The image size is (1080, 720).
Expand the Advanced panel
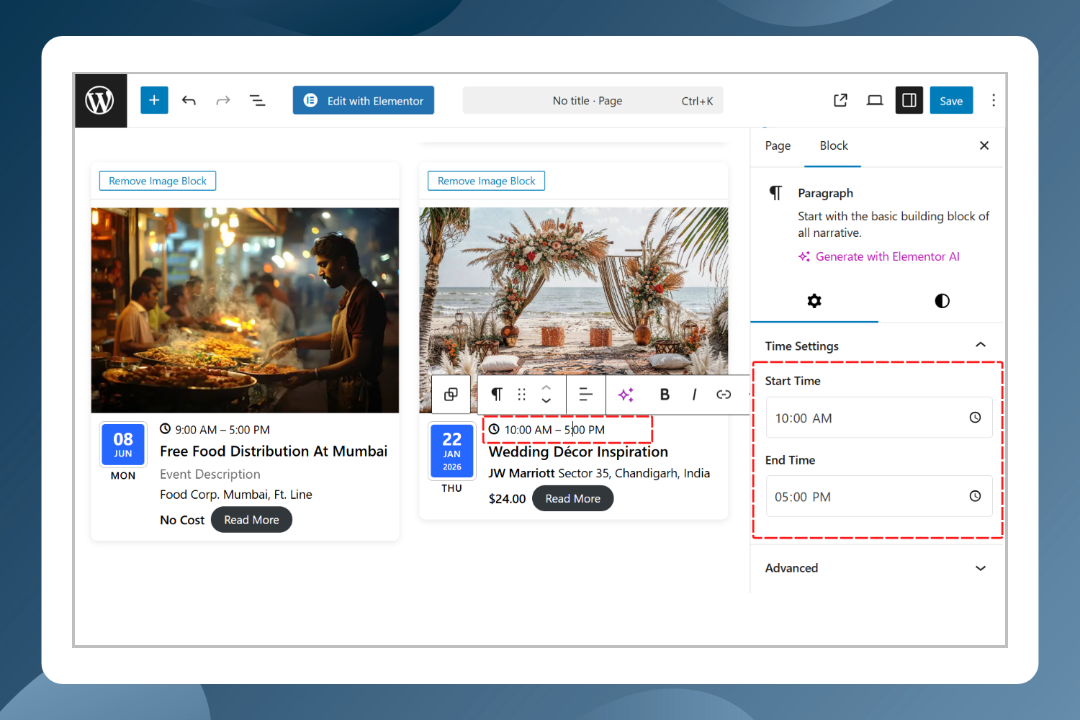pos(876,568)
